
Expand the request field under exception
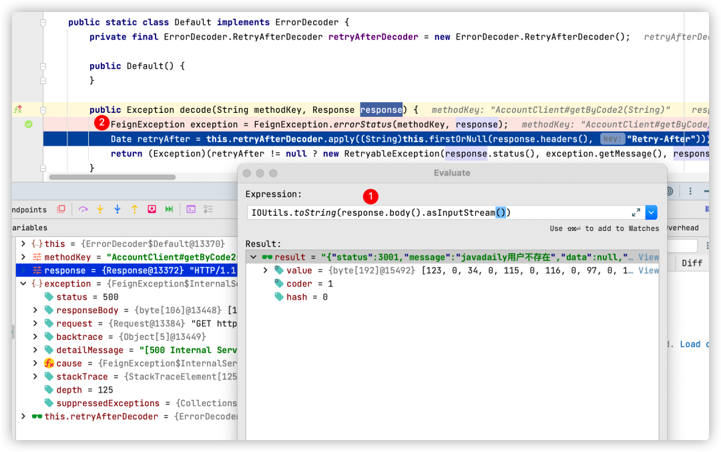pyautogui.click(x=35, y=324)
